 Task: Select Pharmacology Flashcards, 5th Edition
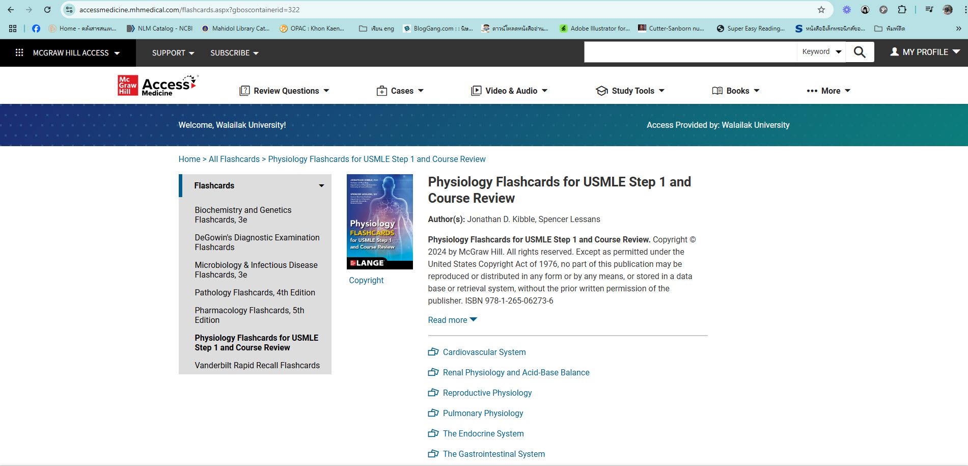(250, 315)
